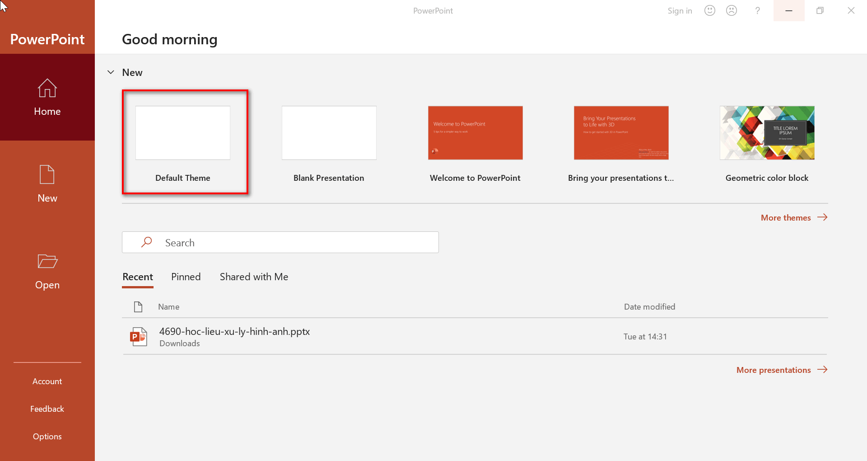Click into the Search field
The image size is (867, 461).
(x=280, y=242)
